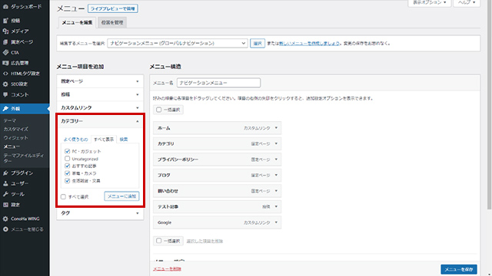Click the 広告管理 ad management icon
Screen dimensions: 492x276
(x=5, y=63)
